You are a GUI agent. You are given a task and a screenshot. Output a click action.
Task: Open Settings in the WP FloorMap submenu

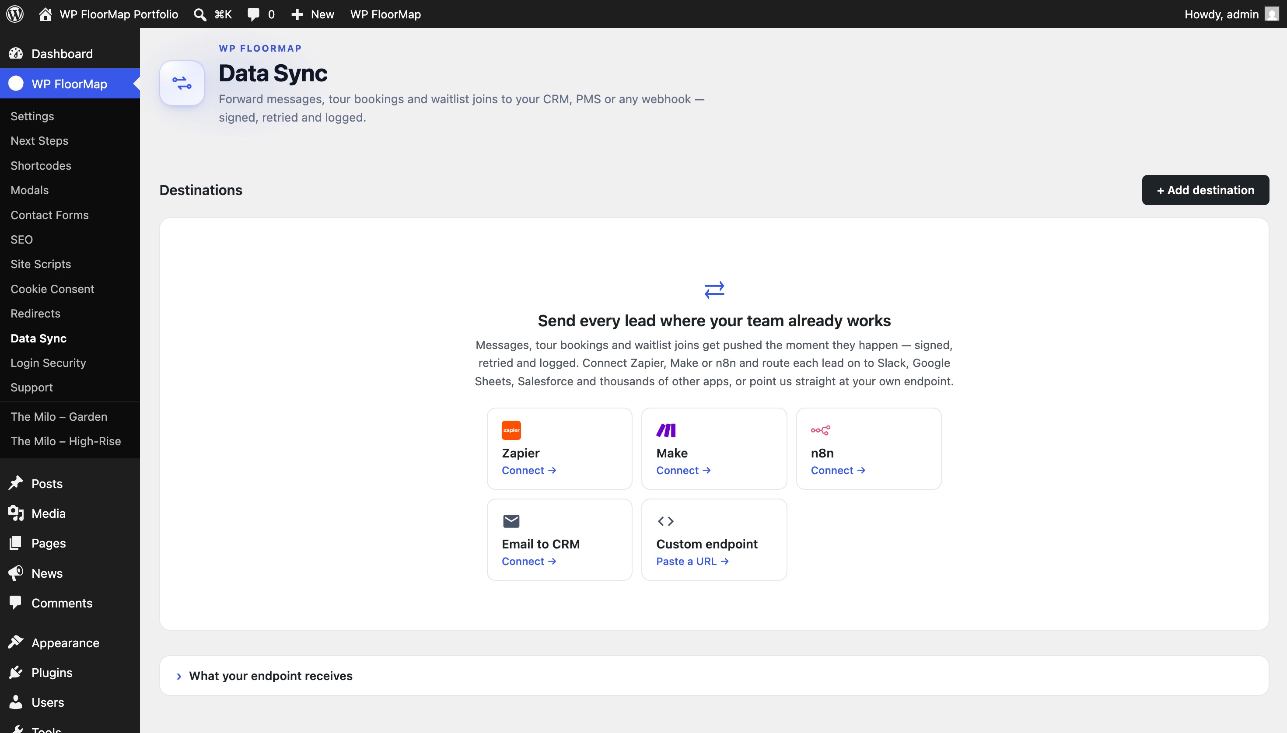(32, 116)
